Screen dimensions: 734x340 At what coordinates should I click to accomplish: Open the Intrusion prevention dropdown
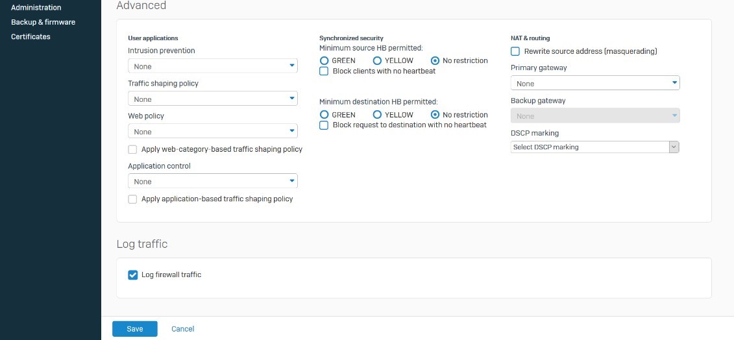coord(212,66)
